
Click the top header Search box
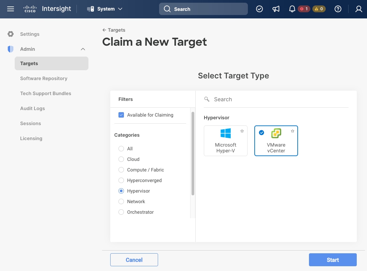(203, 9)
